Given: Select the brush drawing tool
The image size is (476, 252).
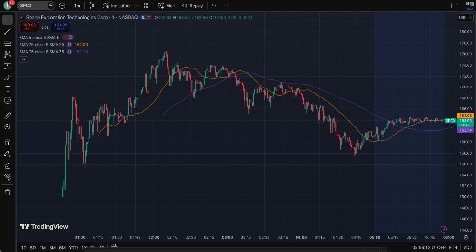Looking at the screenshot, I should (x=8, y=78).
